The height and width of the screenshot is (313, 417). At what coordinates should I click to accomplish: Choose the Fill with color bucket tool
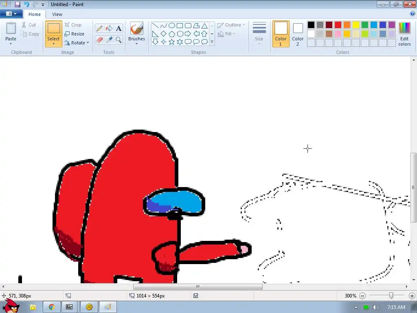(x=109, y=28)
